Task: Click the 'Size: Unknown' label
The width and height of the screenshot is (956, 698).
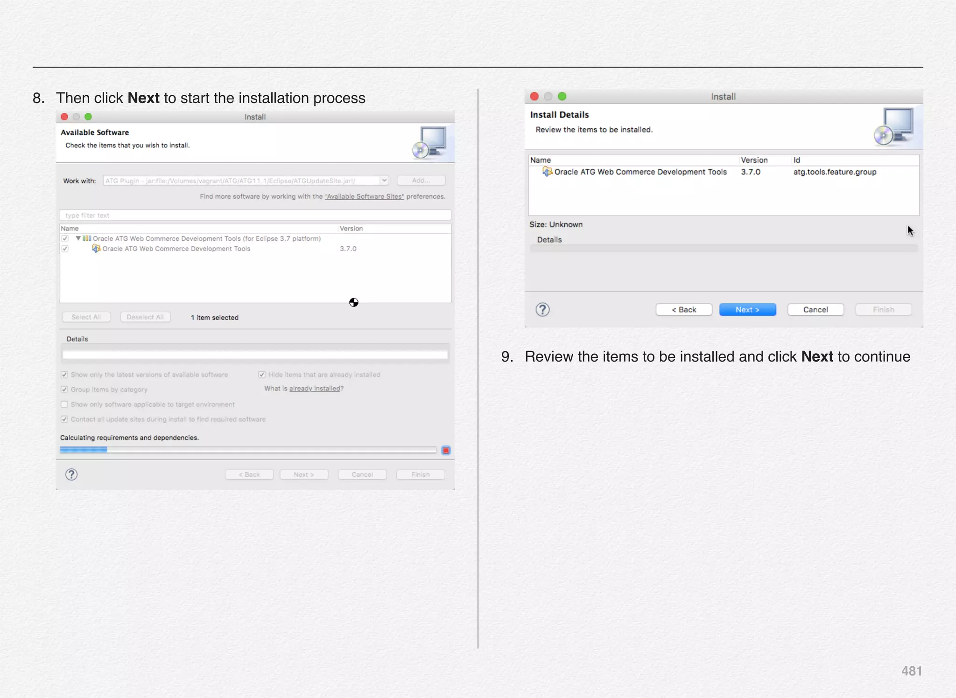Action: point(556,224)
